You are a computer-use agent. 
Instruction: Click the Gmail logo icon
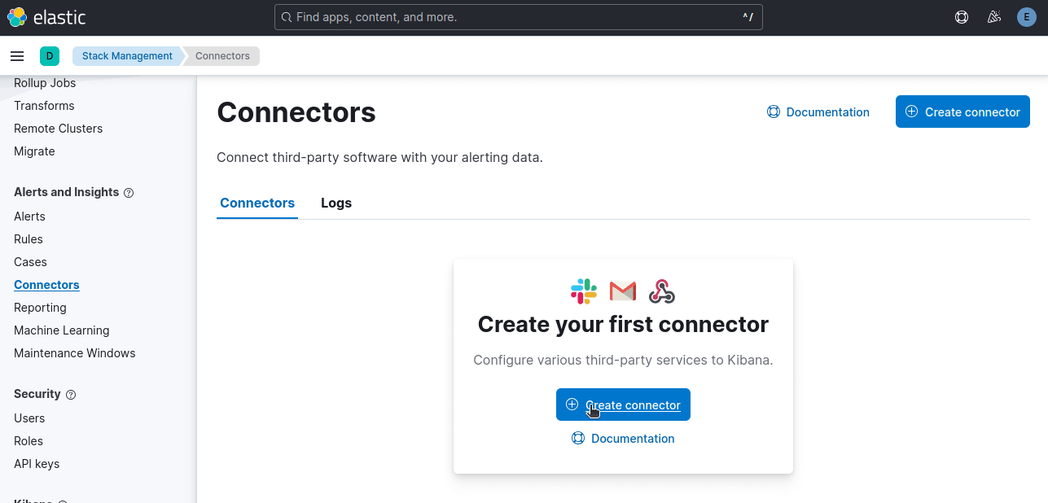pos(623,291)
